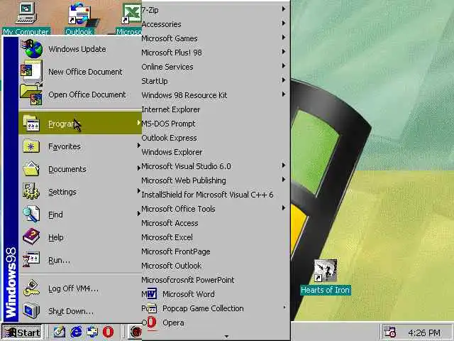
Task: Launch Windows Explorer
Action: (x=216, y=152)
